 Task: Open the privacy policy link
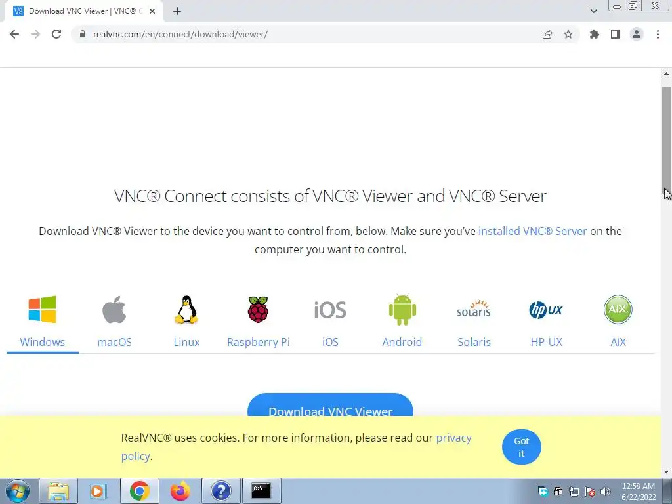(453, 438)
